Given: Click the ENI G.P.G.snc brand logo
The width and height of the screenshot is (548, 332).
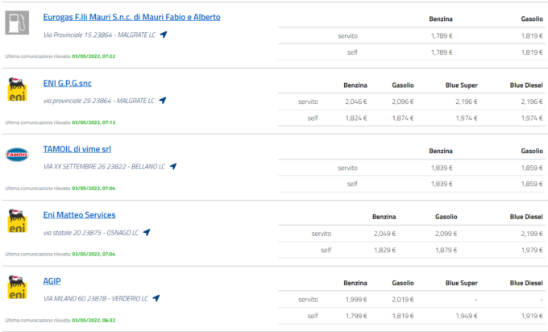Looking at the screenshot, I should click(x=16, y=90).
